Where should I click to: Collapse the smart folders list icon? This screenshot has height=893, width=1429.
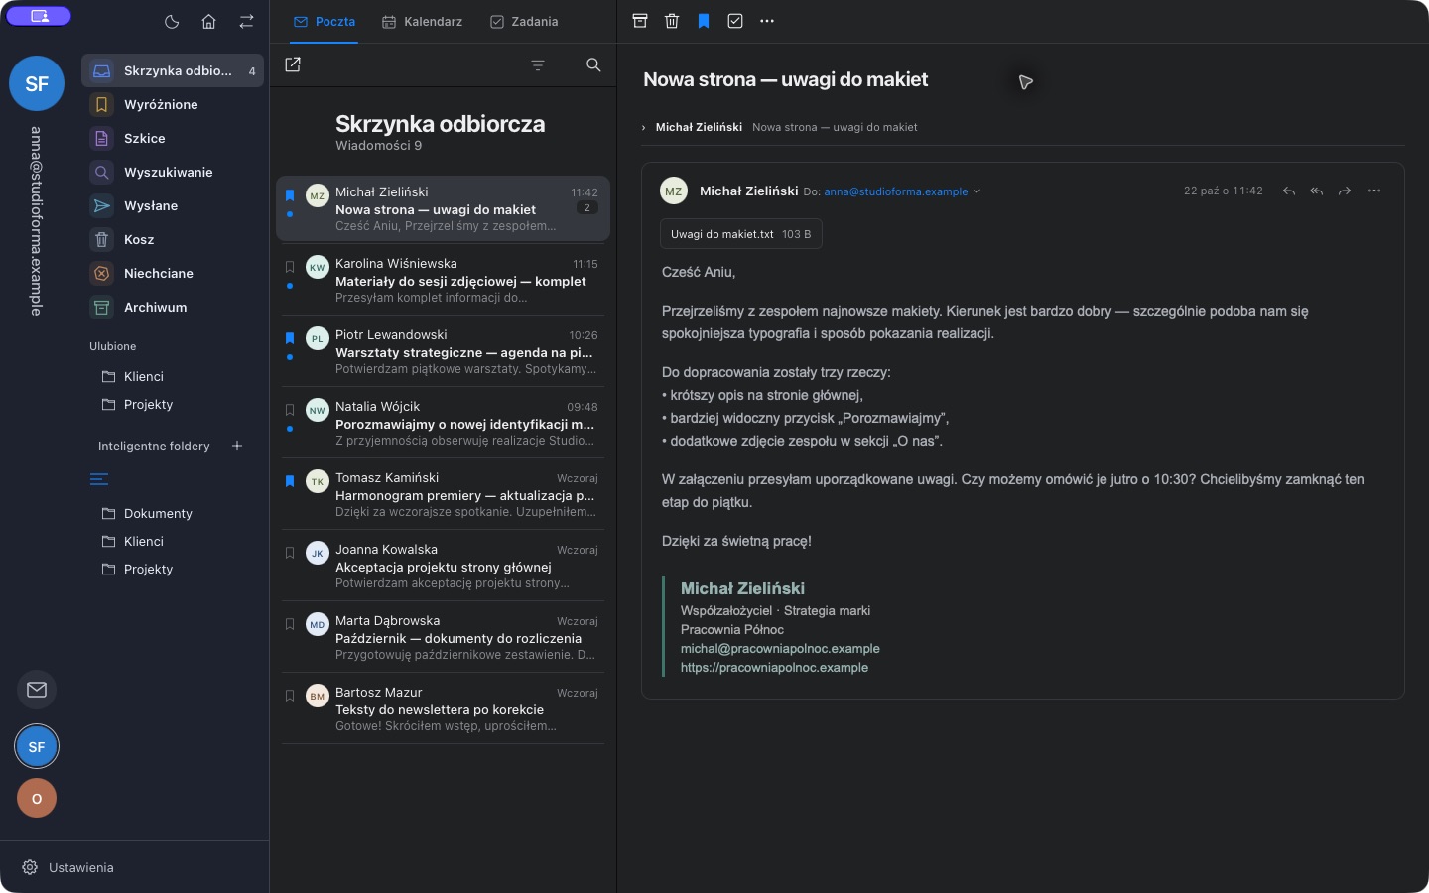coord(99,479)
